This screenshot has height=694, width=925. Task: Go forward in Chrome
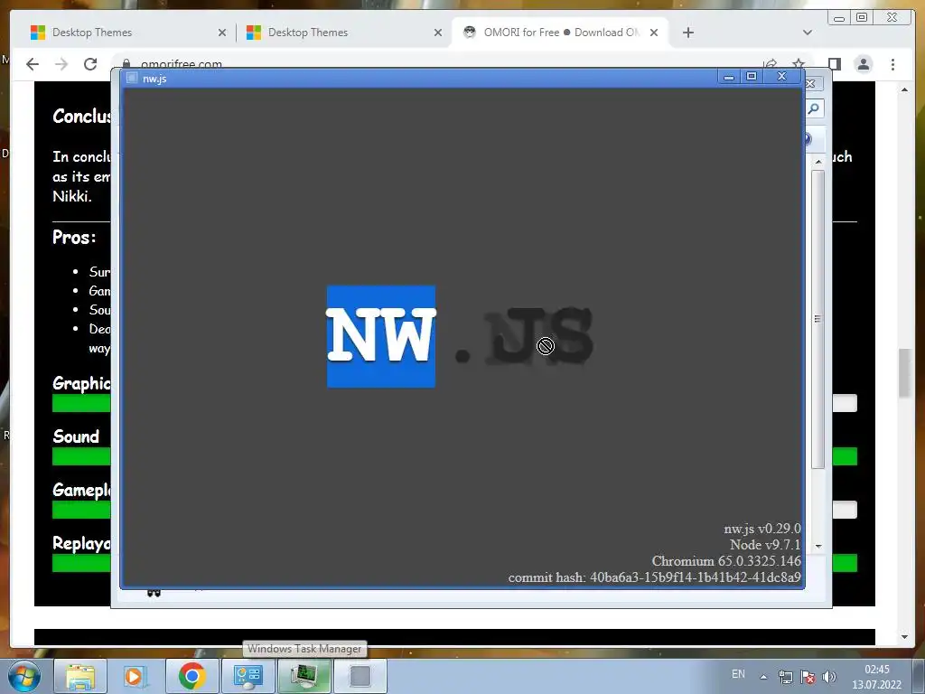(61, 64)
